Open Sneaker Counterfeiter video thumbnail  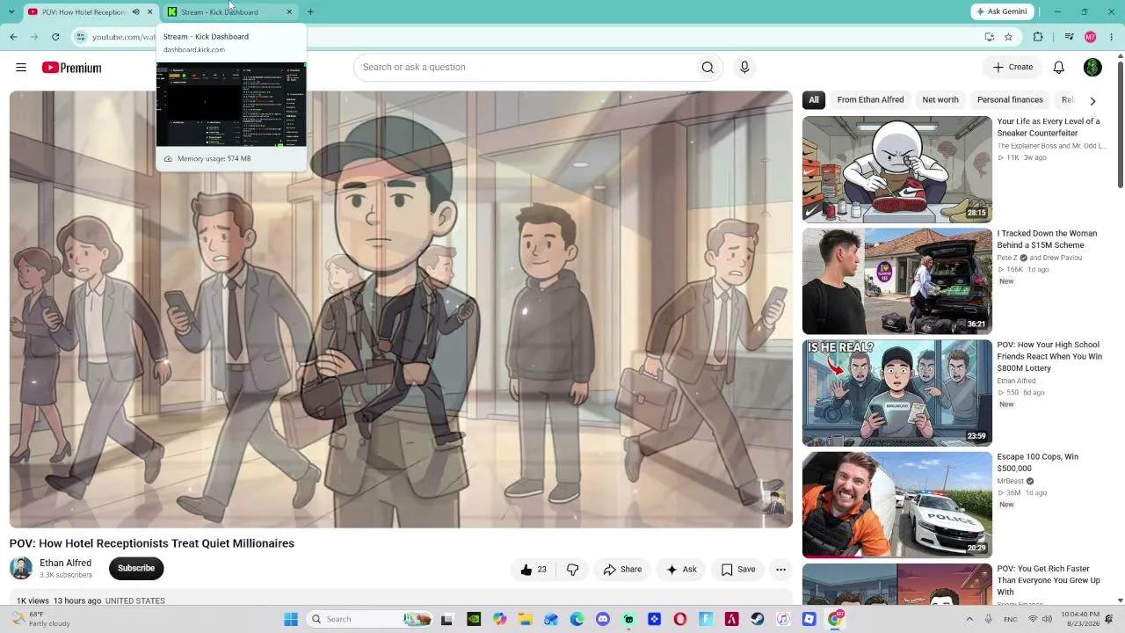coord(896,169)
